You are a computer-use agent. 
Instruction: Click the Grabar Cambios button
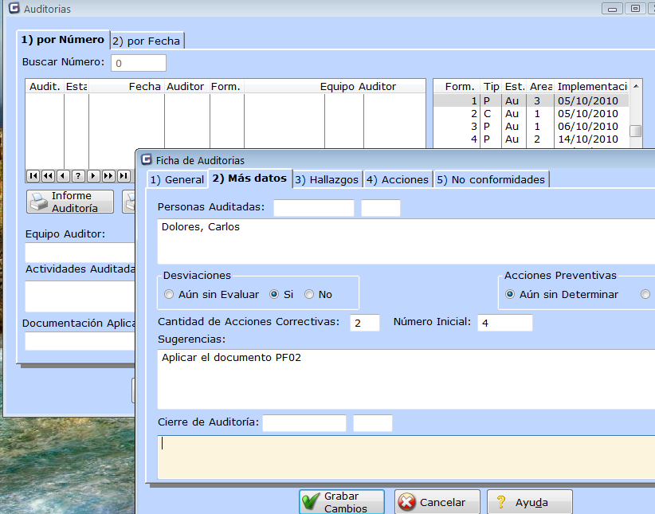(342, 502)
